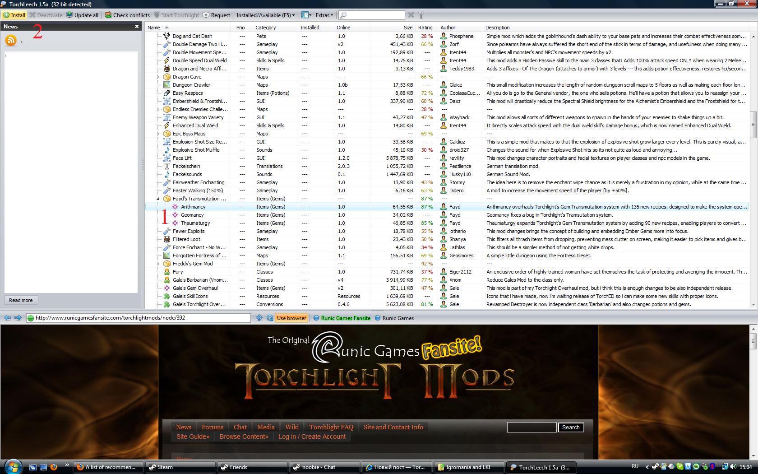Click the refresh page icon beside Use browser
Viewport: 758px width, 474px height.
coord(269,318)
